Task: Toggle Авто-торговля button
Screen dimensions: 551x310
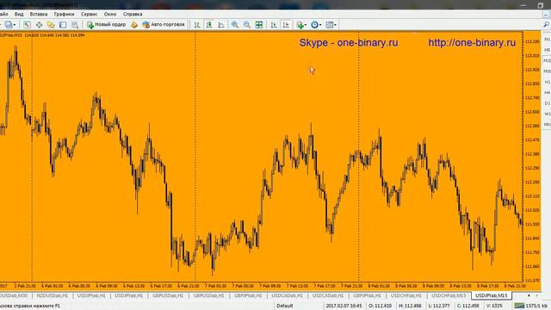Action: [x=164, y=25]
